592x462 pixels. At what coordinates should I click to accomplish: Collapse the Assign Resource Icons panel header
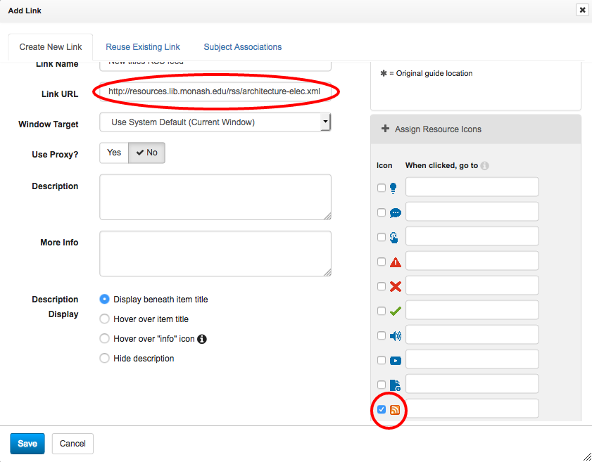pos(476,129)
